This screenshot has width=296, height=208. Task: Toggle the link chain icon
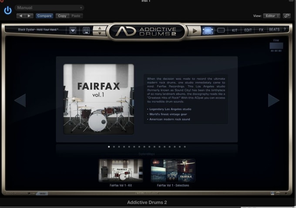pos(286,16)
